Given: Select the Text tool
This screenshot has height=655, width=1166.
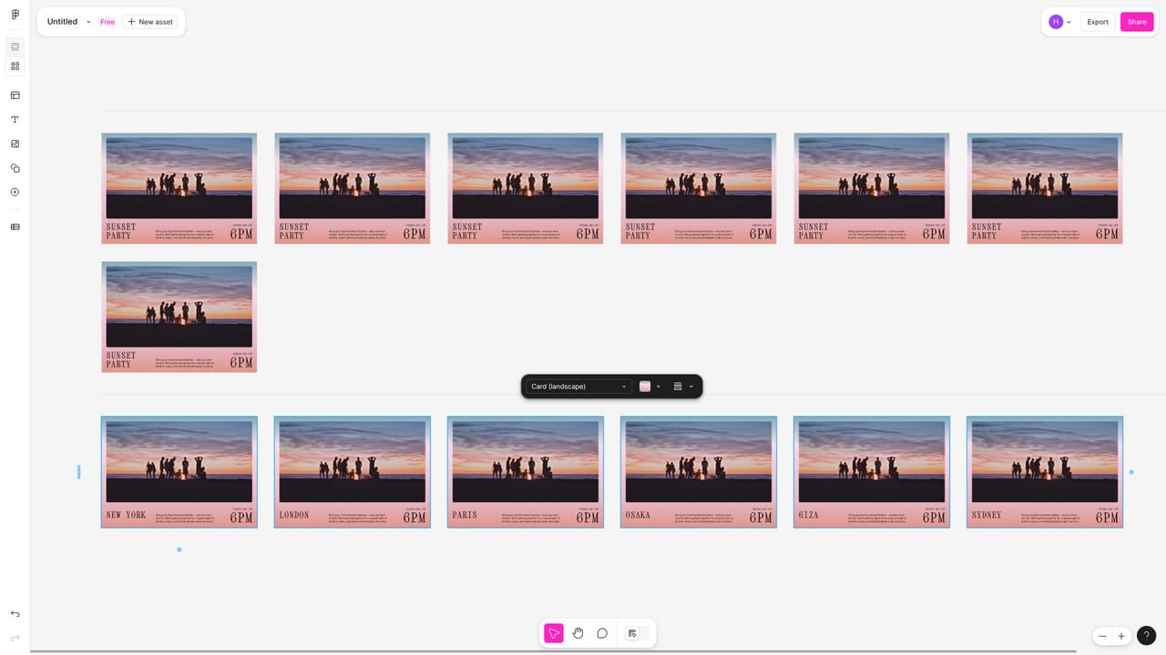Looking at the screenshot, I should [x=15, y=119].
